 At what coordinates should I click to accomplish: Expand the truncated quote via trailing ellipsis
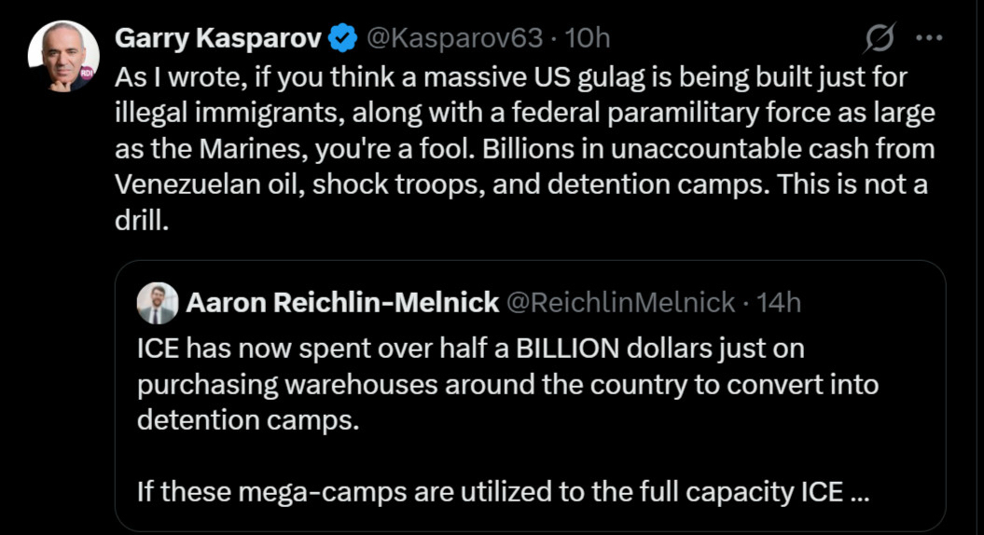(x=861, y=491)
